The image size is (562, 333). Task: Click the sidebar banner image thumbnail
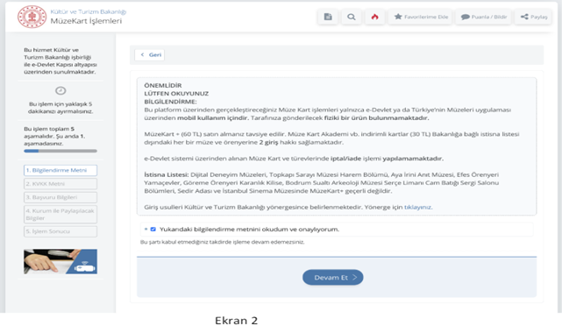60,261
